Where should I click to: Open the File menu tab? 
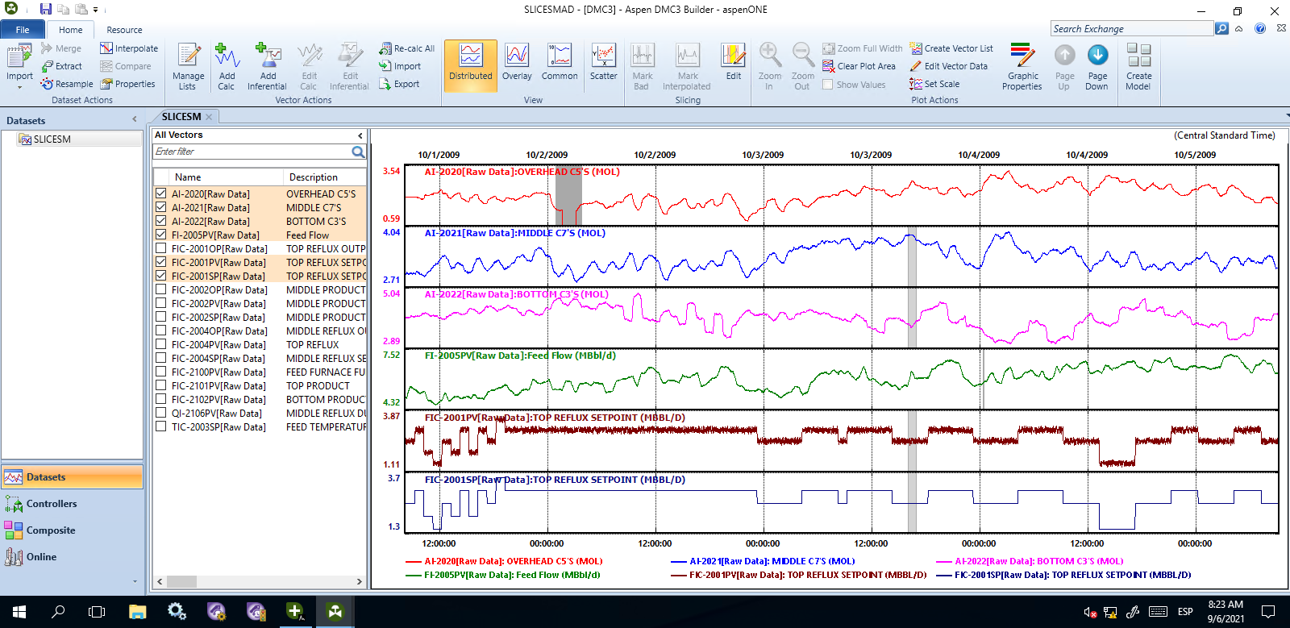click(23, 30)
